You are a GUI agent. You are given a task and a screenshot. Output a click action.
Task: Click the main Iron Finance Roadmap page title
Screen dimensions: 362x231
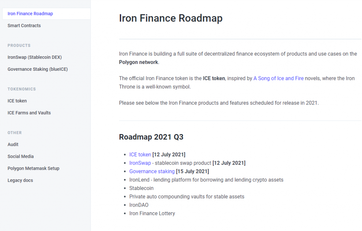click(171, 18)
